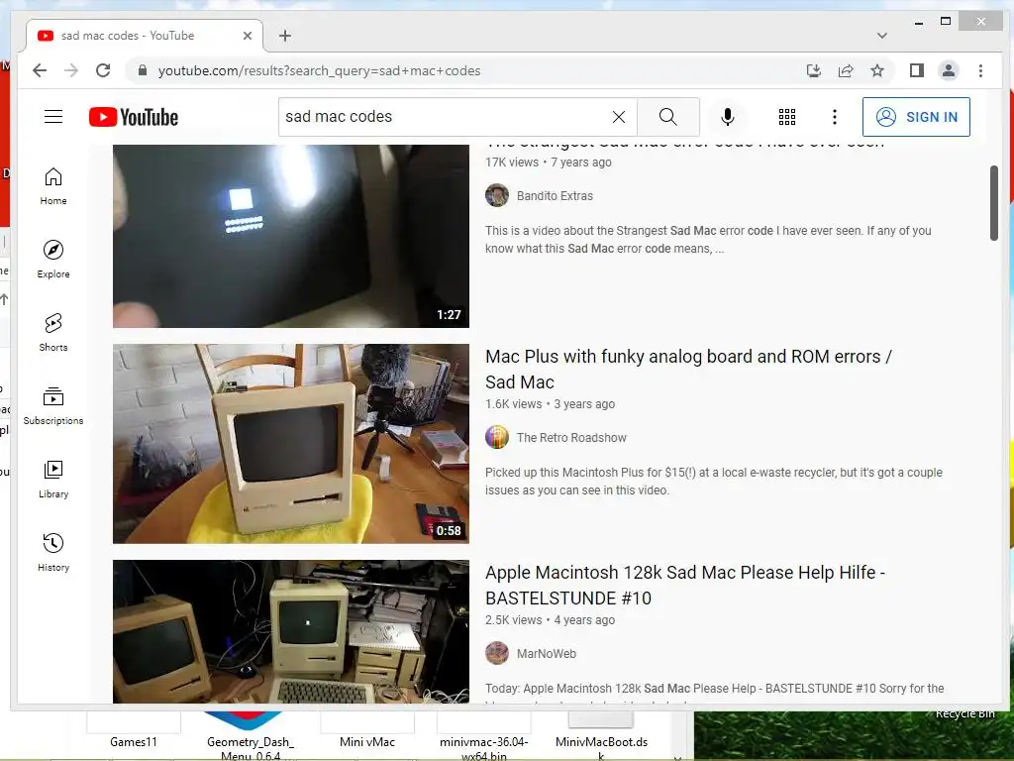Bookmark this page with the star

click(877, 70)
